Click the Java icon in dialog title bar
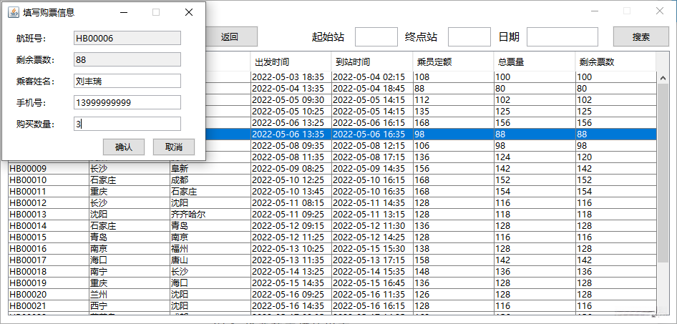 [14, 12]
